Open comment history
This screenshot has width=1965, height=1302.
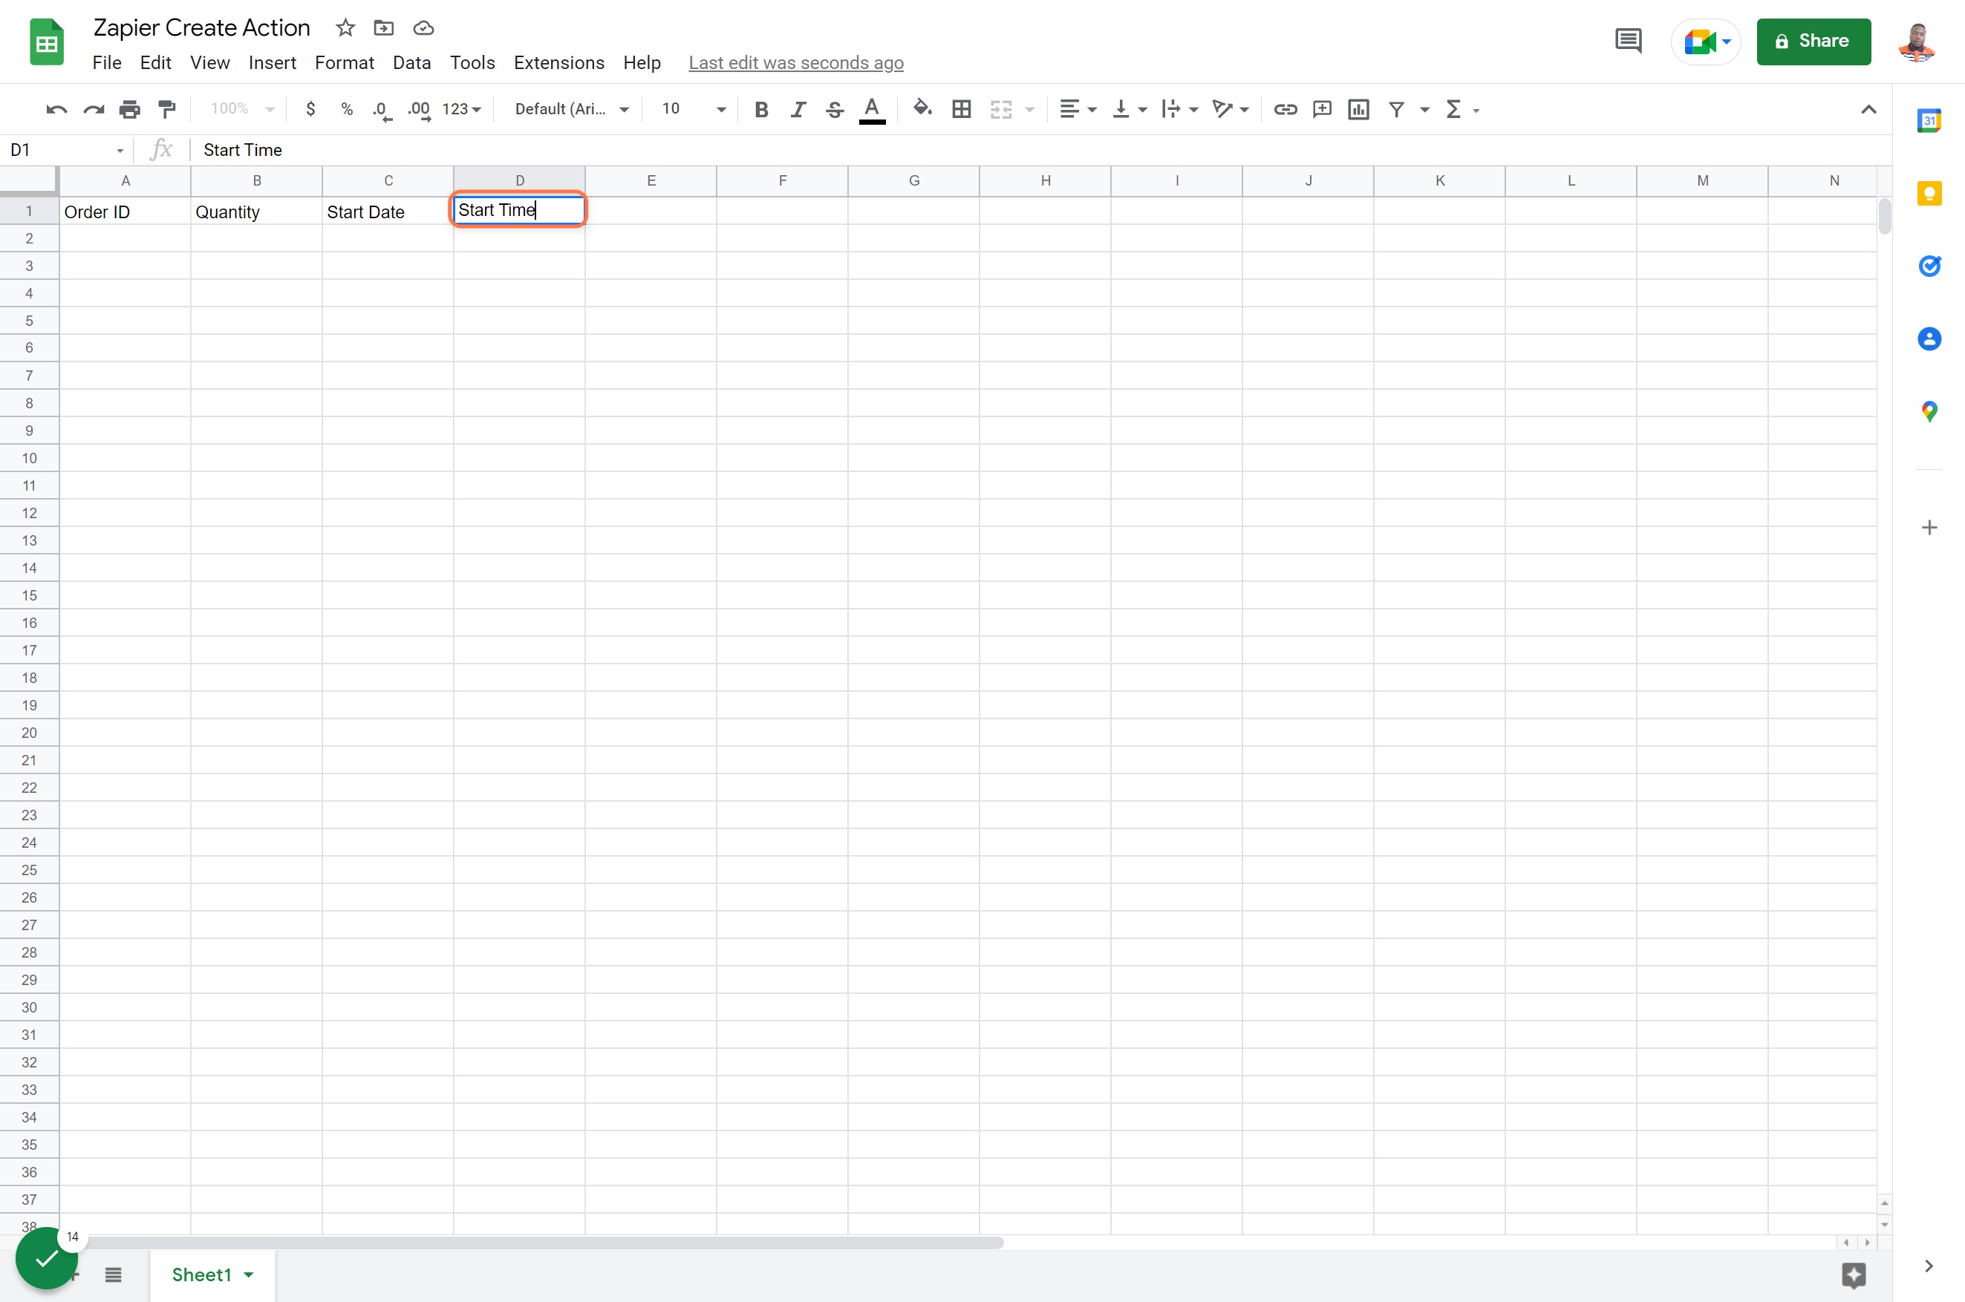1629,41
